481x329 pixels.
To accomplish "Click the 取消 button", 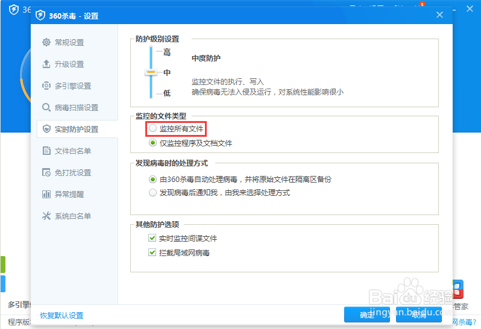I will [x=419, y=315].
